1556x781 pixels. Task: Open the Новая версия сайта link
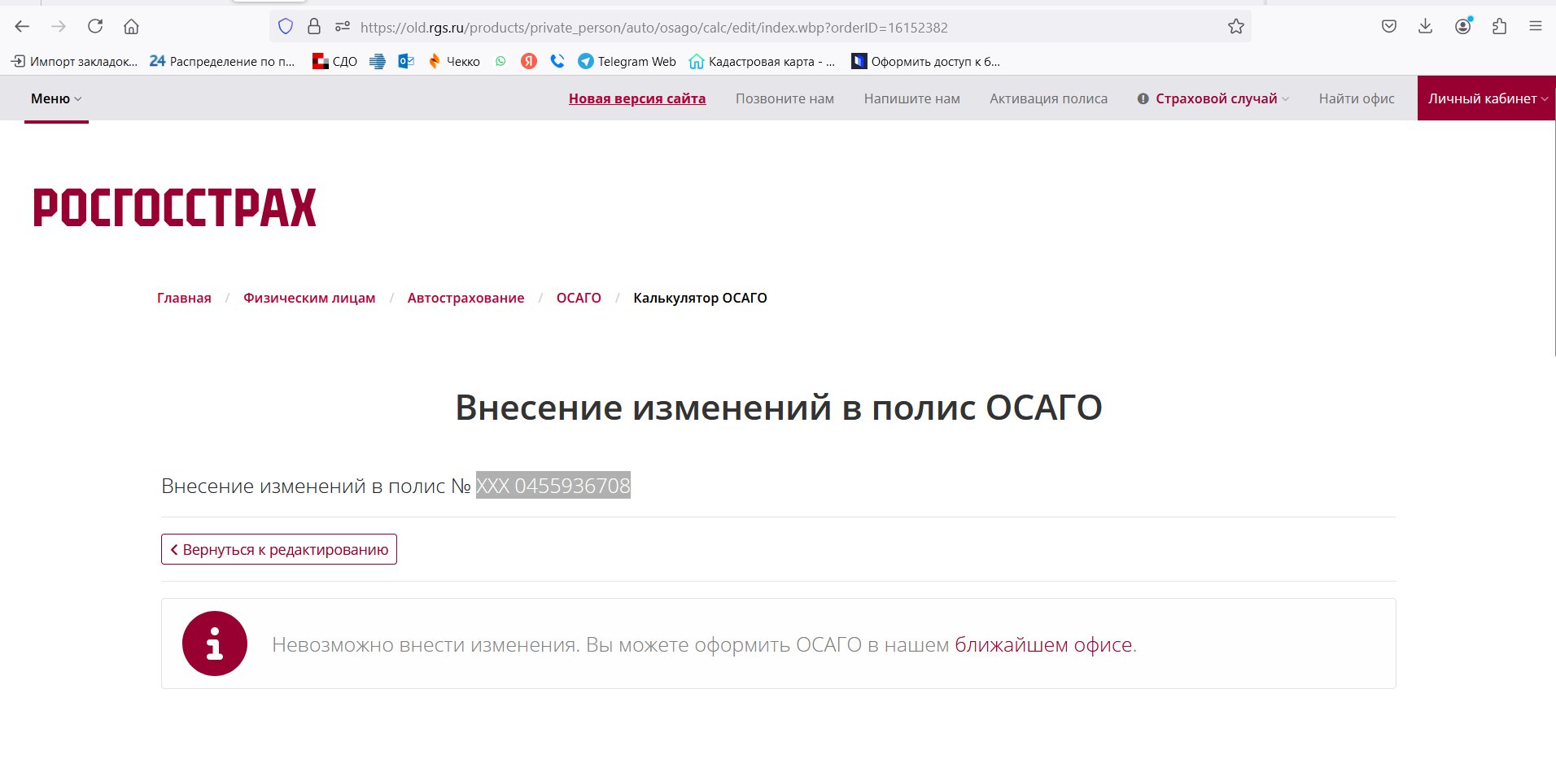(637, 98)
